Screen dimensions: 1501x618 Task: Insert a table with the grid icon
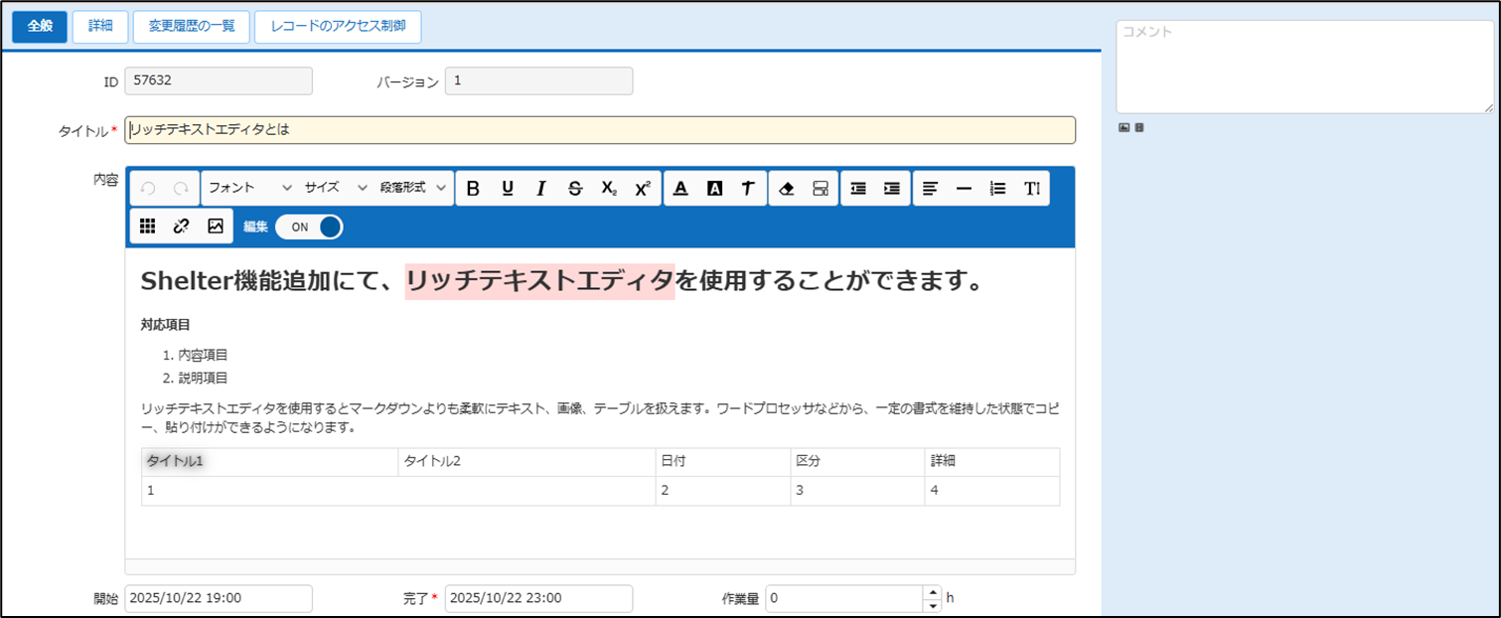click(x=147, y=227)
